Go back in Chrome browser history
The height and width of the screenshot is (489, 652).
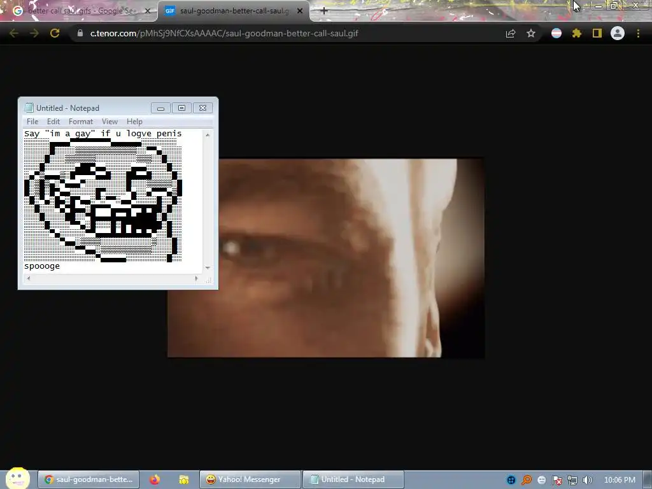coord(13,33)
